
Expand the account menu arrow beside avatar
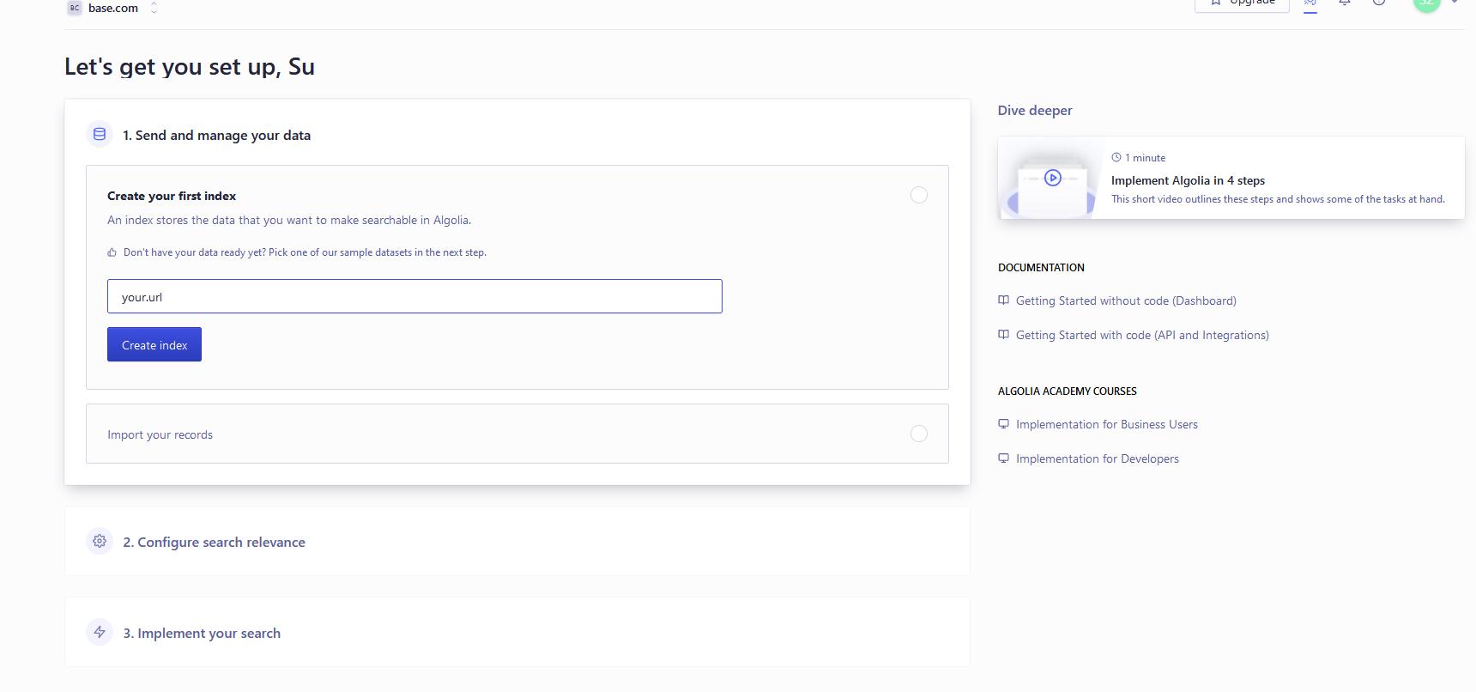(1455, 3)
